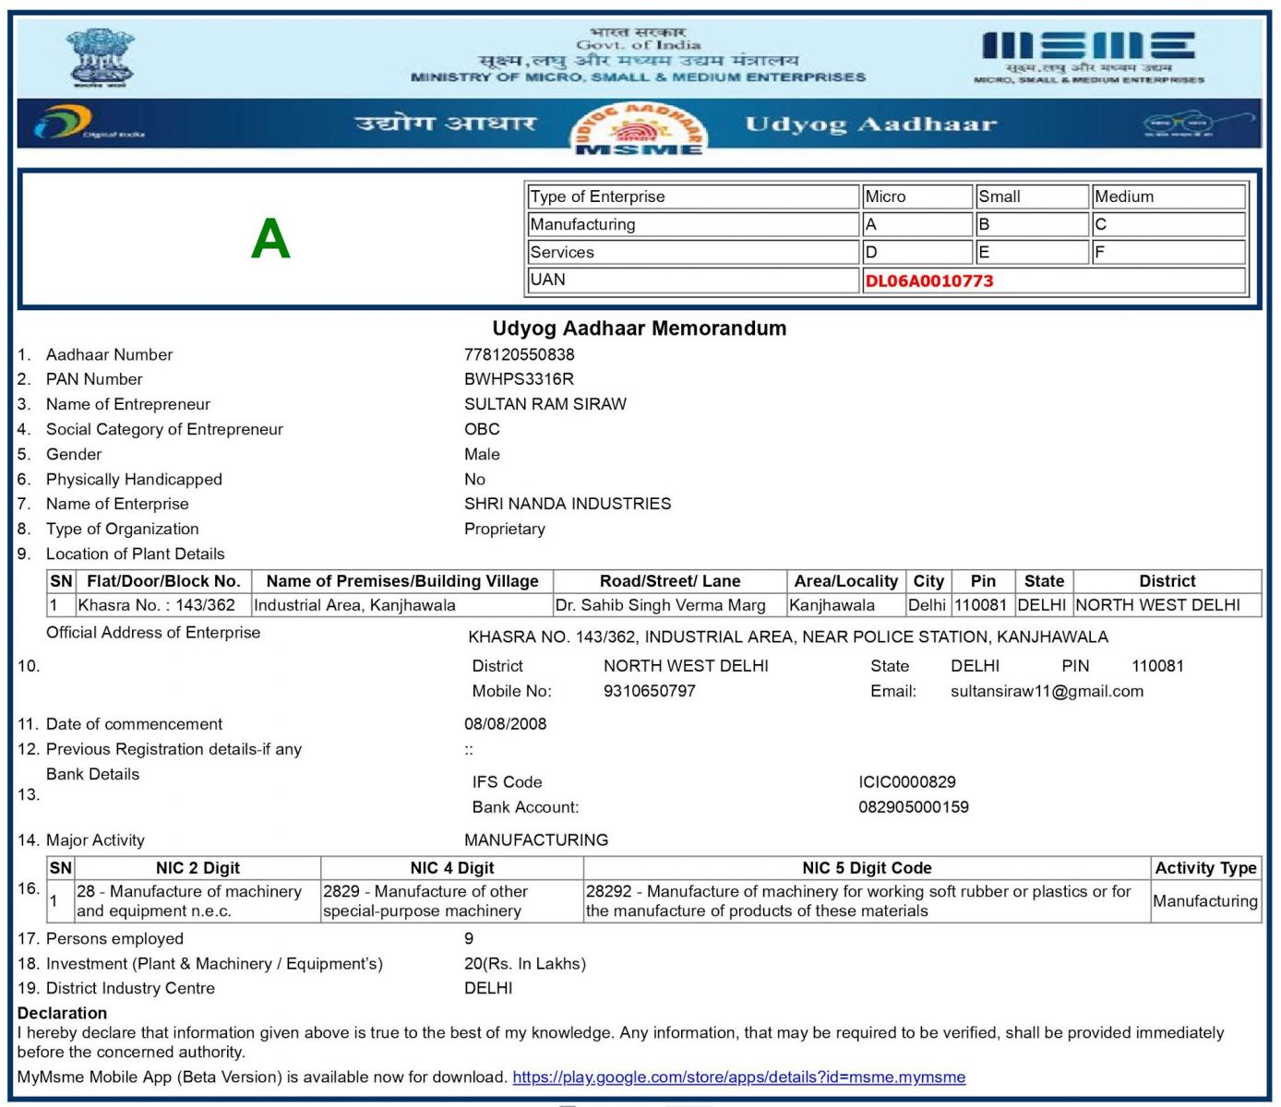
Task: Open the MyMsme Google Play link
Action: coord(738,1077)
